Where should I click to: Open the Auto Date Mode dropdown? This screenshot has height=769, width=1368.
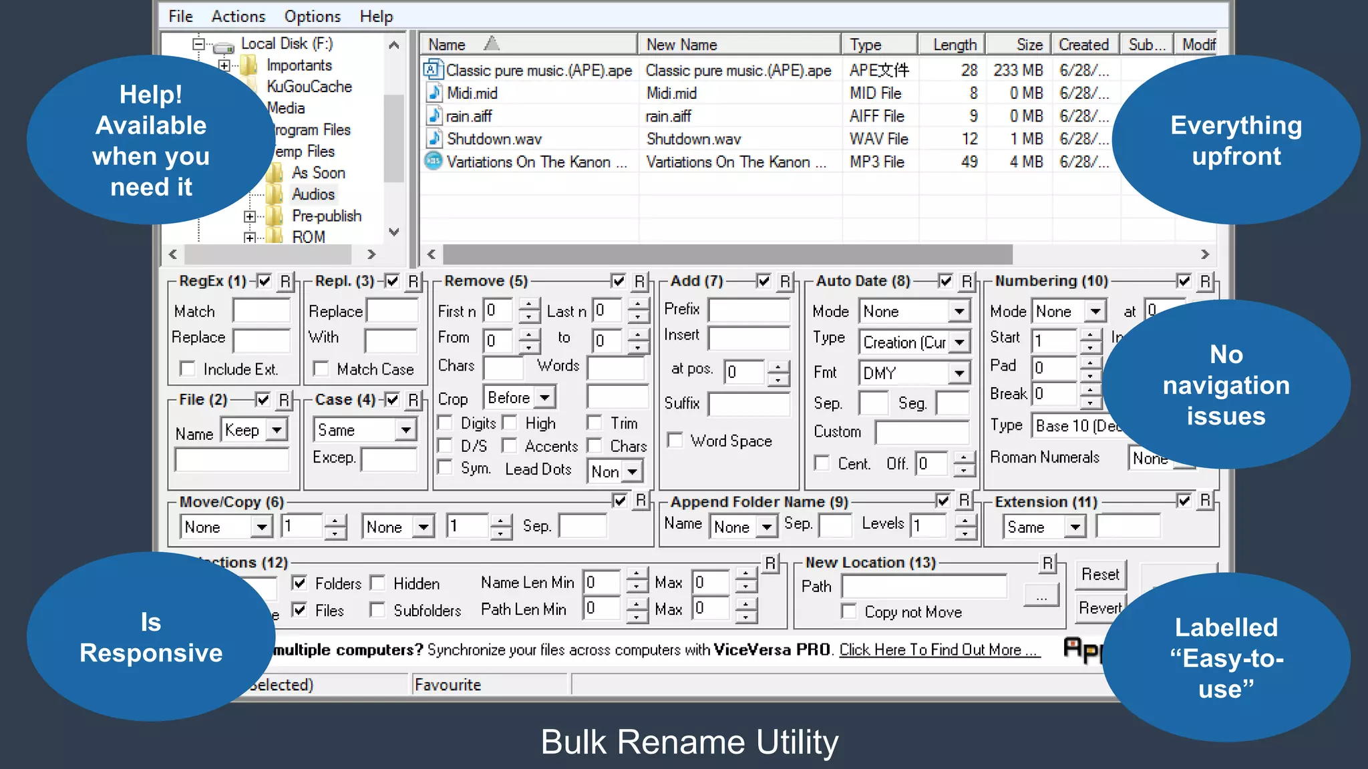tap(959, 311)
